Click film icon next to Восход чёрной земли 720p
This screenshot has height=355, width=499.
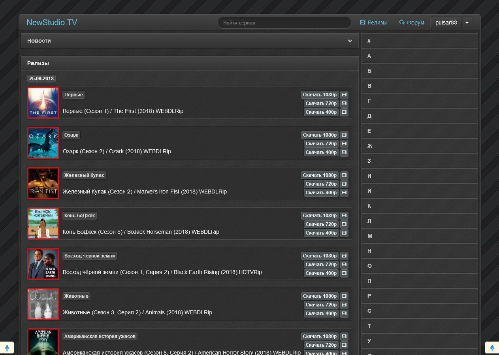pyautogui.click(x=344, y=265)
